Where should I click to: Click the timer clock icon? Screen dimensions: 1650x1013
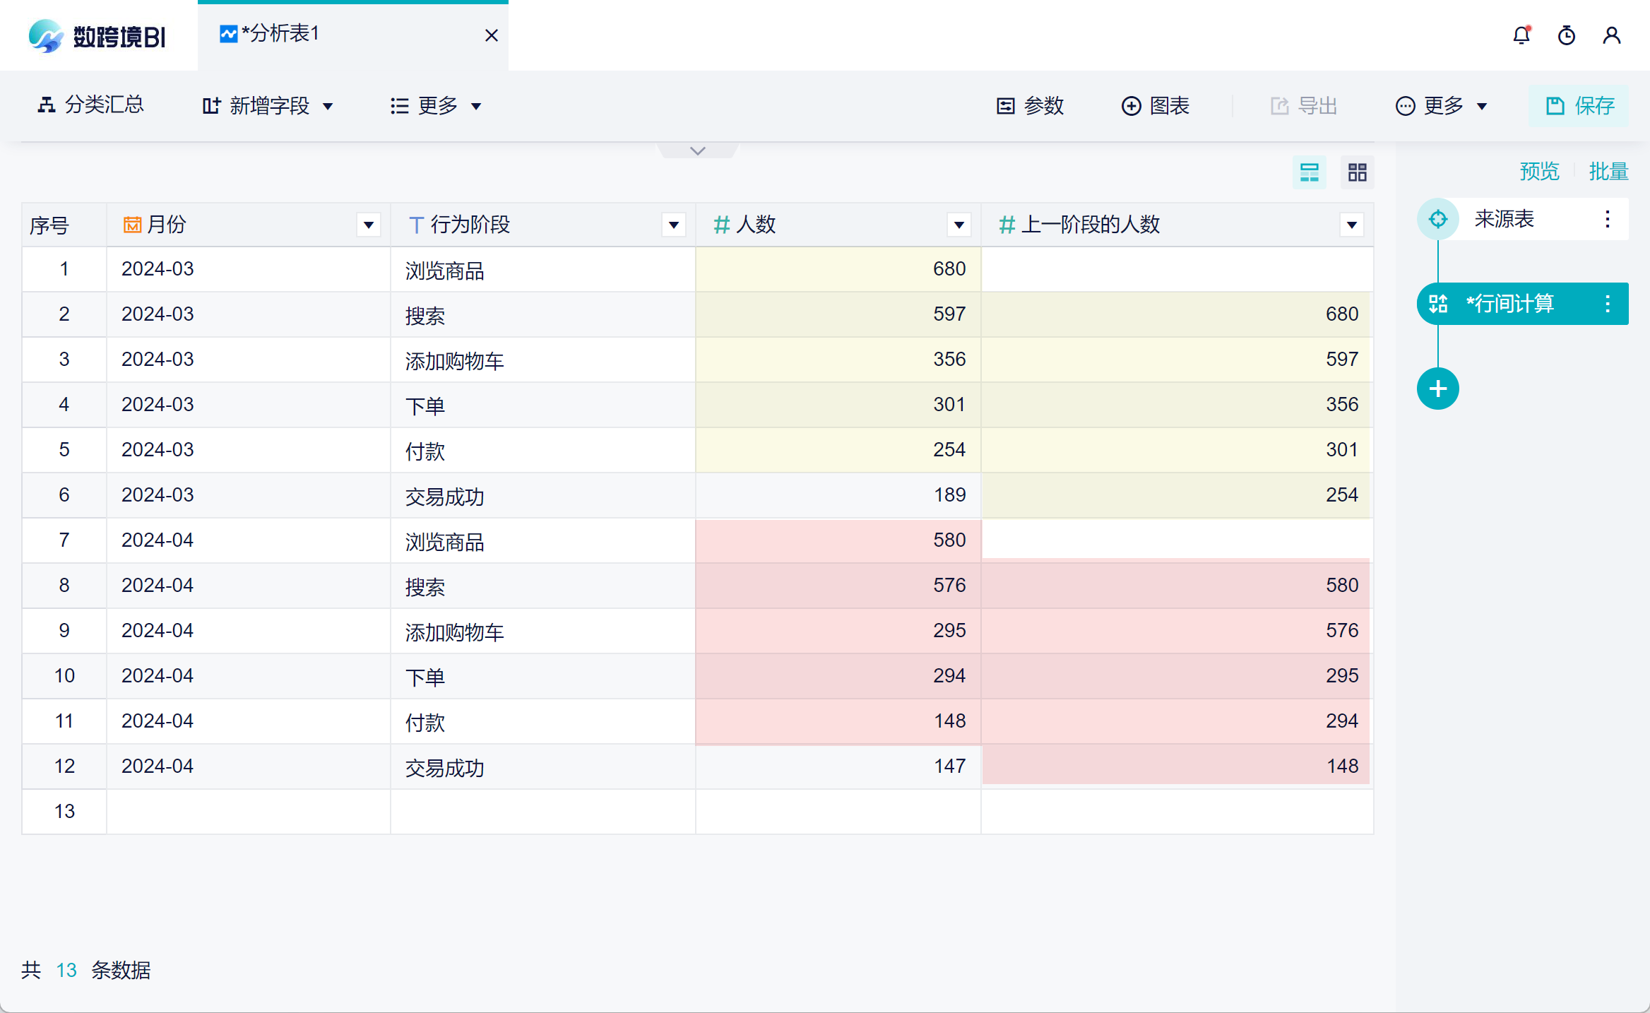[1567, 35]
